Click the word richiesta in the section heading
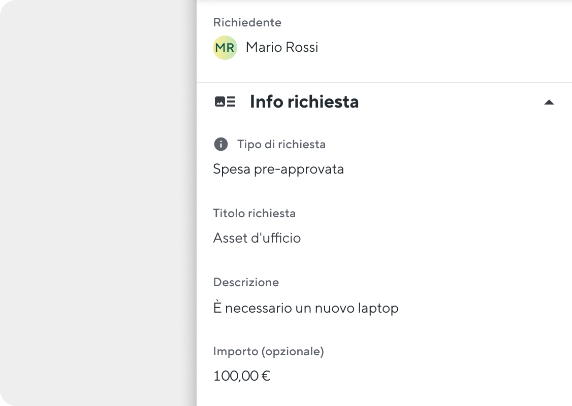Viewport: 572px width, 406px height. [323, 101]
